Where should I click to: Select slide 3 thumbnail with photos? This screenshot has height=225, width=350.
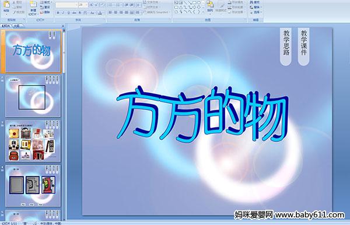[33, 141]
